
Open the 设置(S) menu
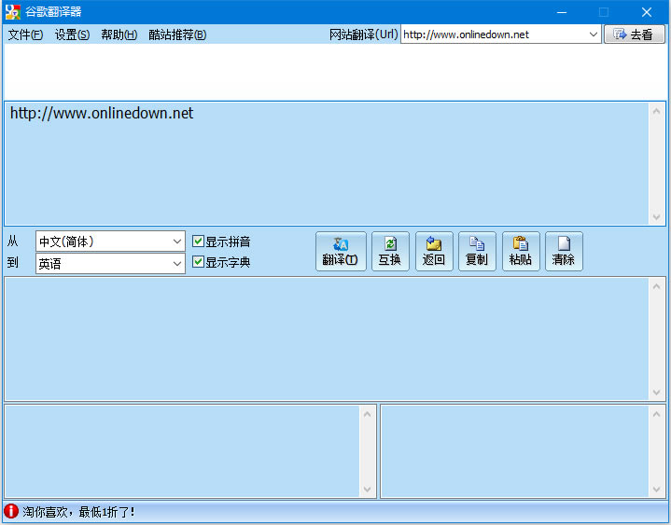pyautogui.click(x=72, y=35)
